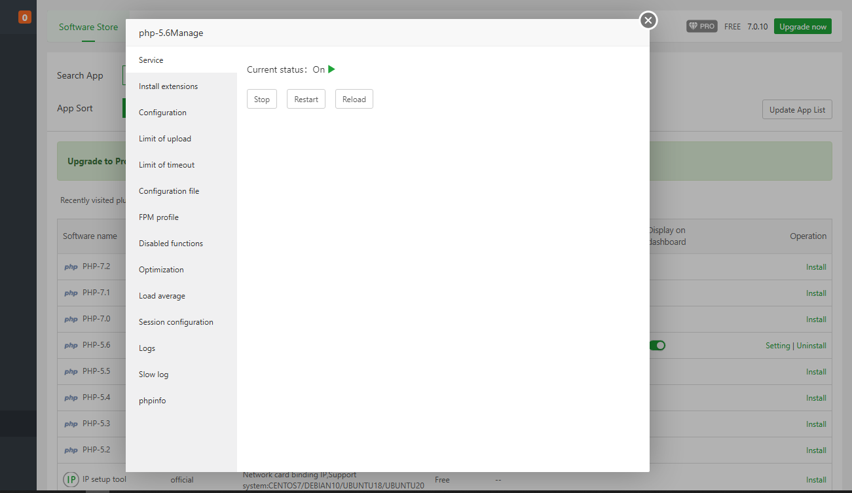The image size is (852, 493).
Task: Click Install for PHP-7.1
Action: pos(816,293)
